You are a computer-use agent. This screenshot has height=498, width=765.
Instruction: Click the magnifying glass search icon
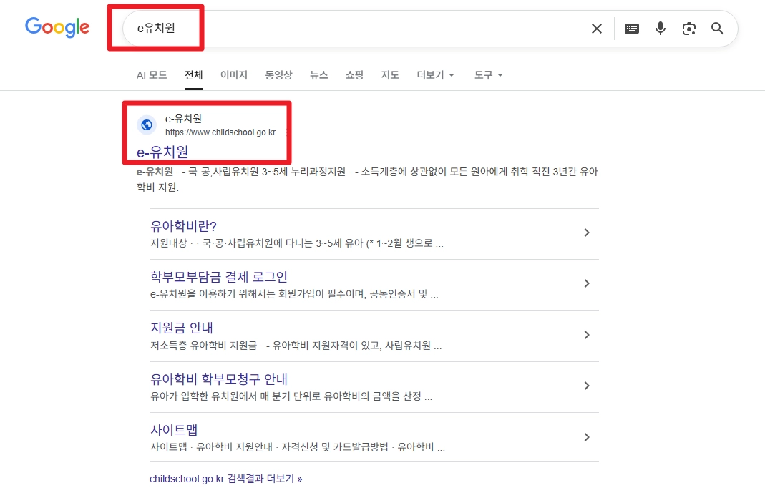point(717,29)
